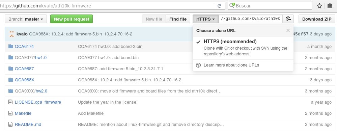337x133 pixels.
Task: Click the search engine magnifier icon
Action: 232,6
